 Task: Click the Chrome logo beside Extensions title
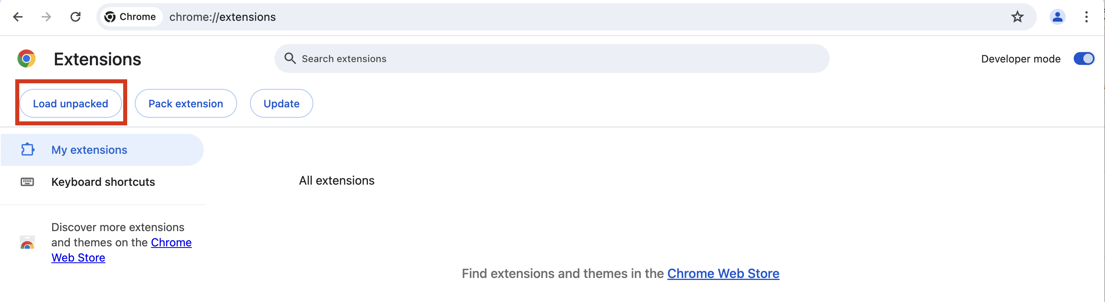coord(26,59)
